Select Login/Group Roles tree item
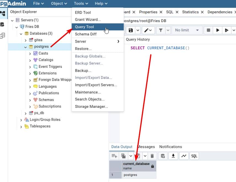Screen dimensions: 236x182 tap(45, 120)
